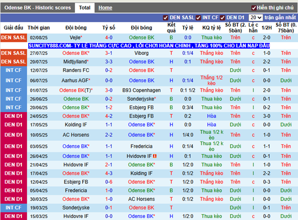Click the INT CF league cell for 19/03/25
Image resolution: width=298 pixels, height=220 pixels.
tap(13, 208)
